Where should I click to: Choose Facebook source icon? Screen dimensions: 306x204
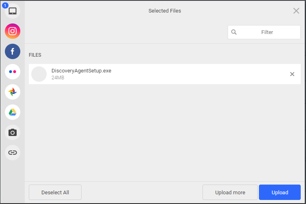[x=13, y=51]
